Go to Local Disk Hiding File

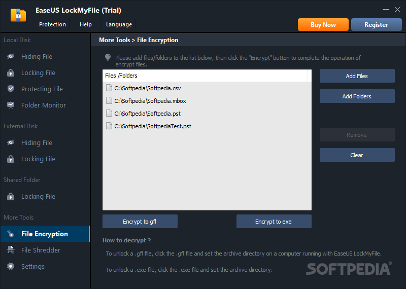tap(45, 56)
